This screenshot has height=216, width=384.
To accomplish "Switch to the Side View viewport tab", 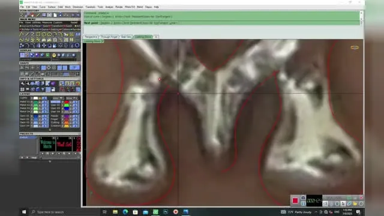I will pos(126,37).
